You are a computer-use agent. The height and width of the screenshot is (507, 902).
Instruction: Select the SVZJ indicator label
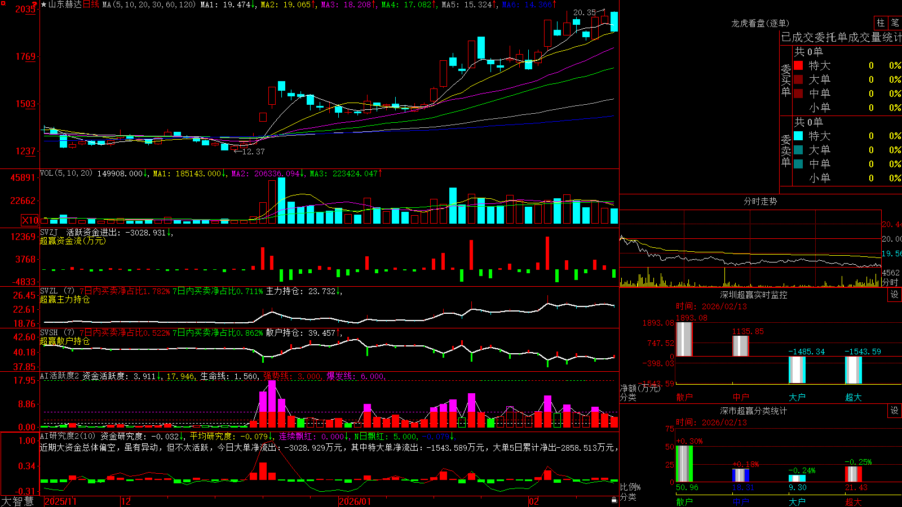click(49, 232)
